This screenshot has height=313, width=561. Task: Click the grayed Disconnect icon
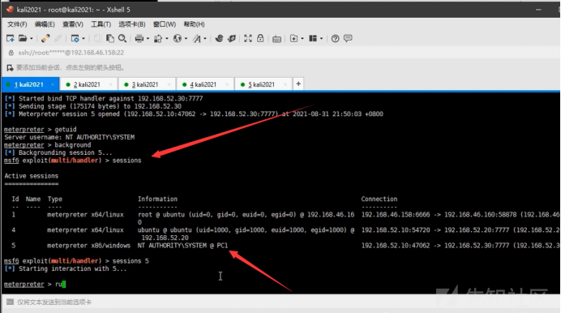[58, 38]
